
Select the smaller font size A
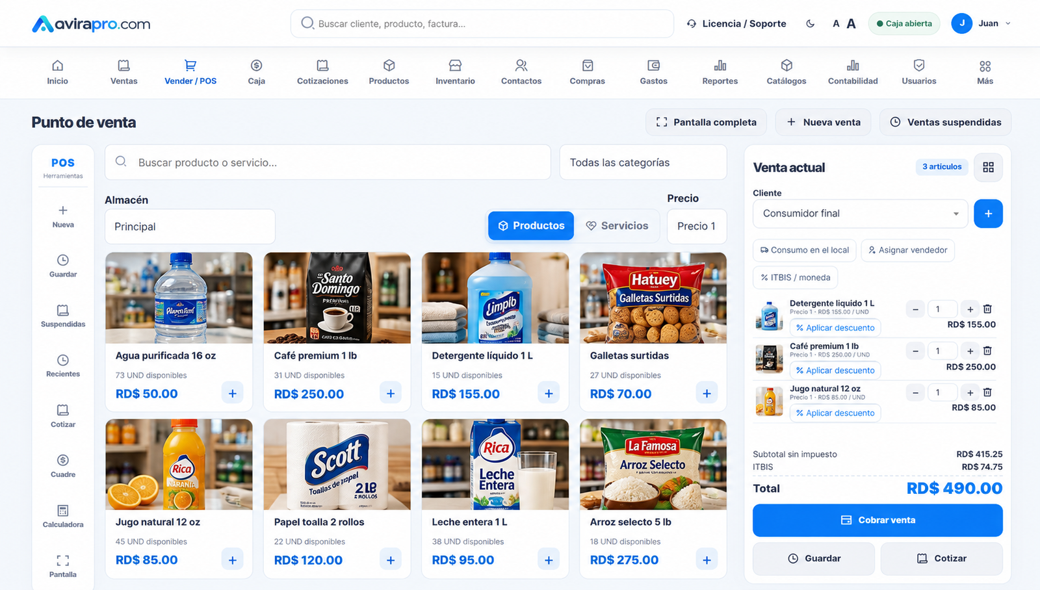[836, 23]
